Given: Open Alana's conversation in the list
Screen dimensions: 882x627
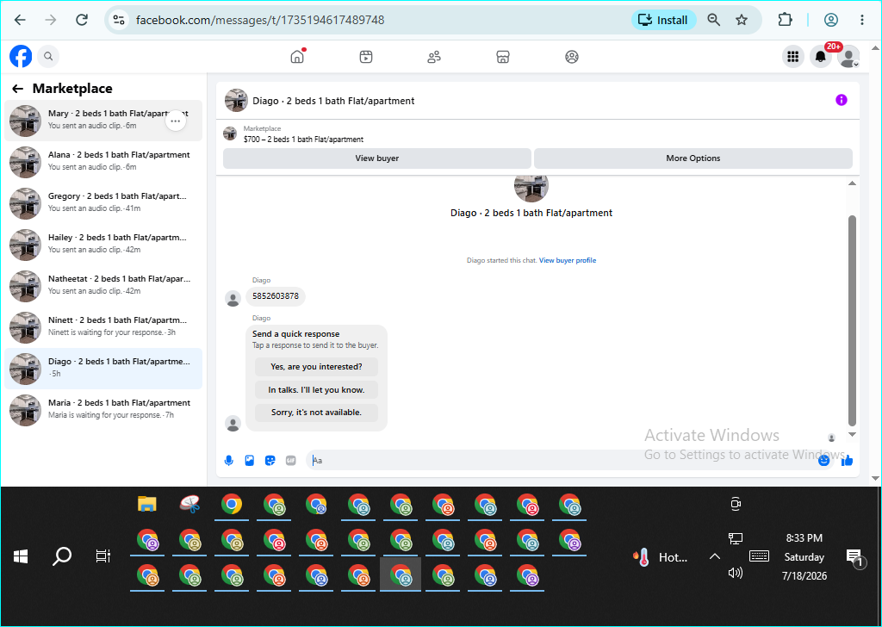Looking at the screenshot, I should tap(103, 162).
